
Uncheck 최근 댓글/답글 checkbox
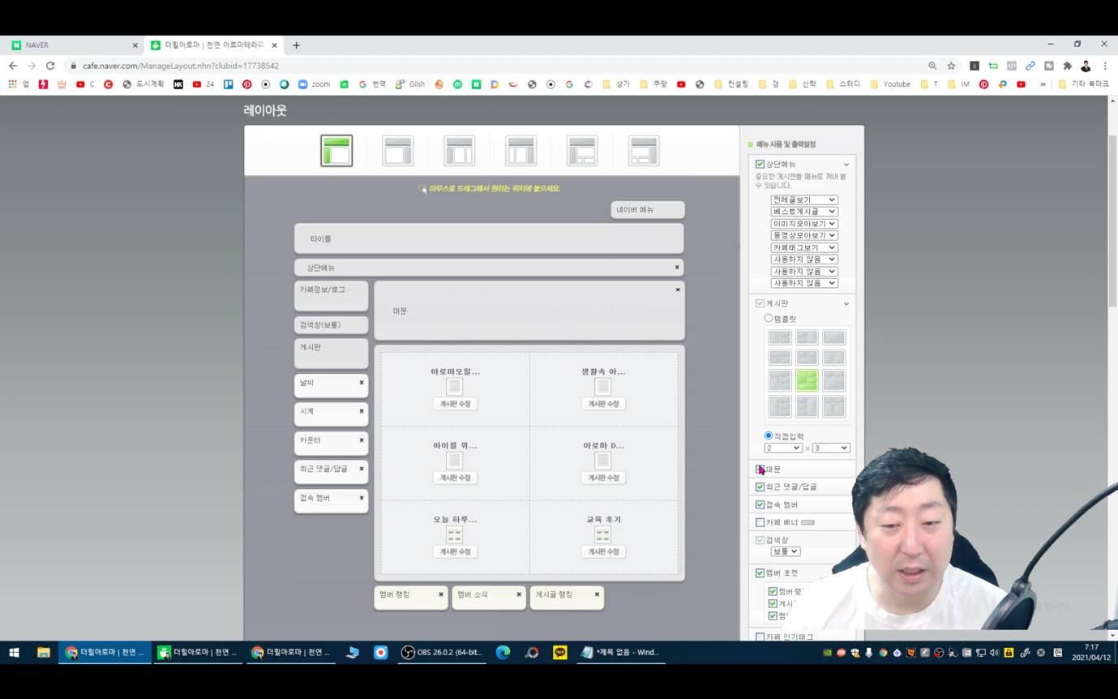pos(760,487)
